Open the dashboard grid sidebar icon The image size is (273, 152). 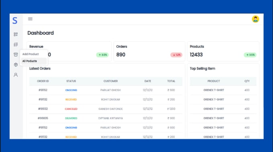point(16,34)
